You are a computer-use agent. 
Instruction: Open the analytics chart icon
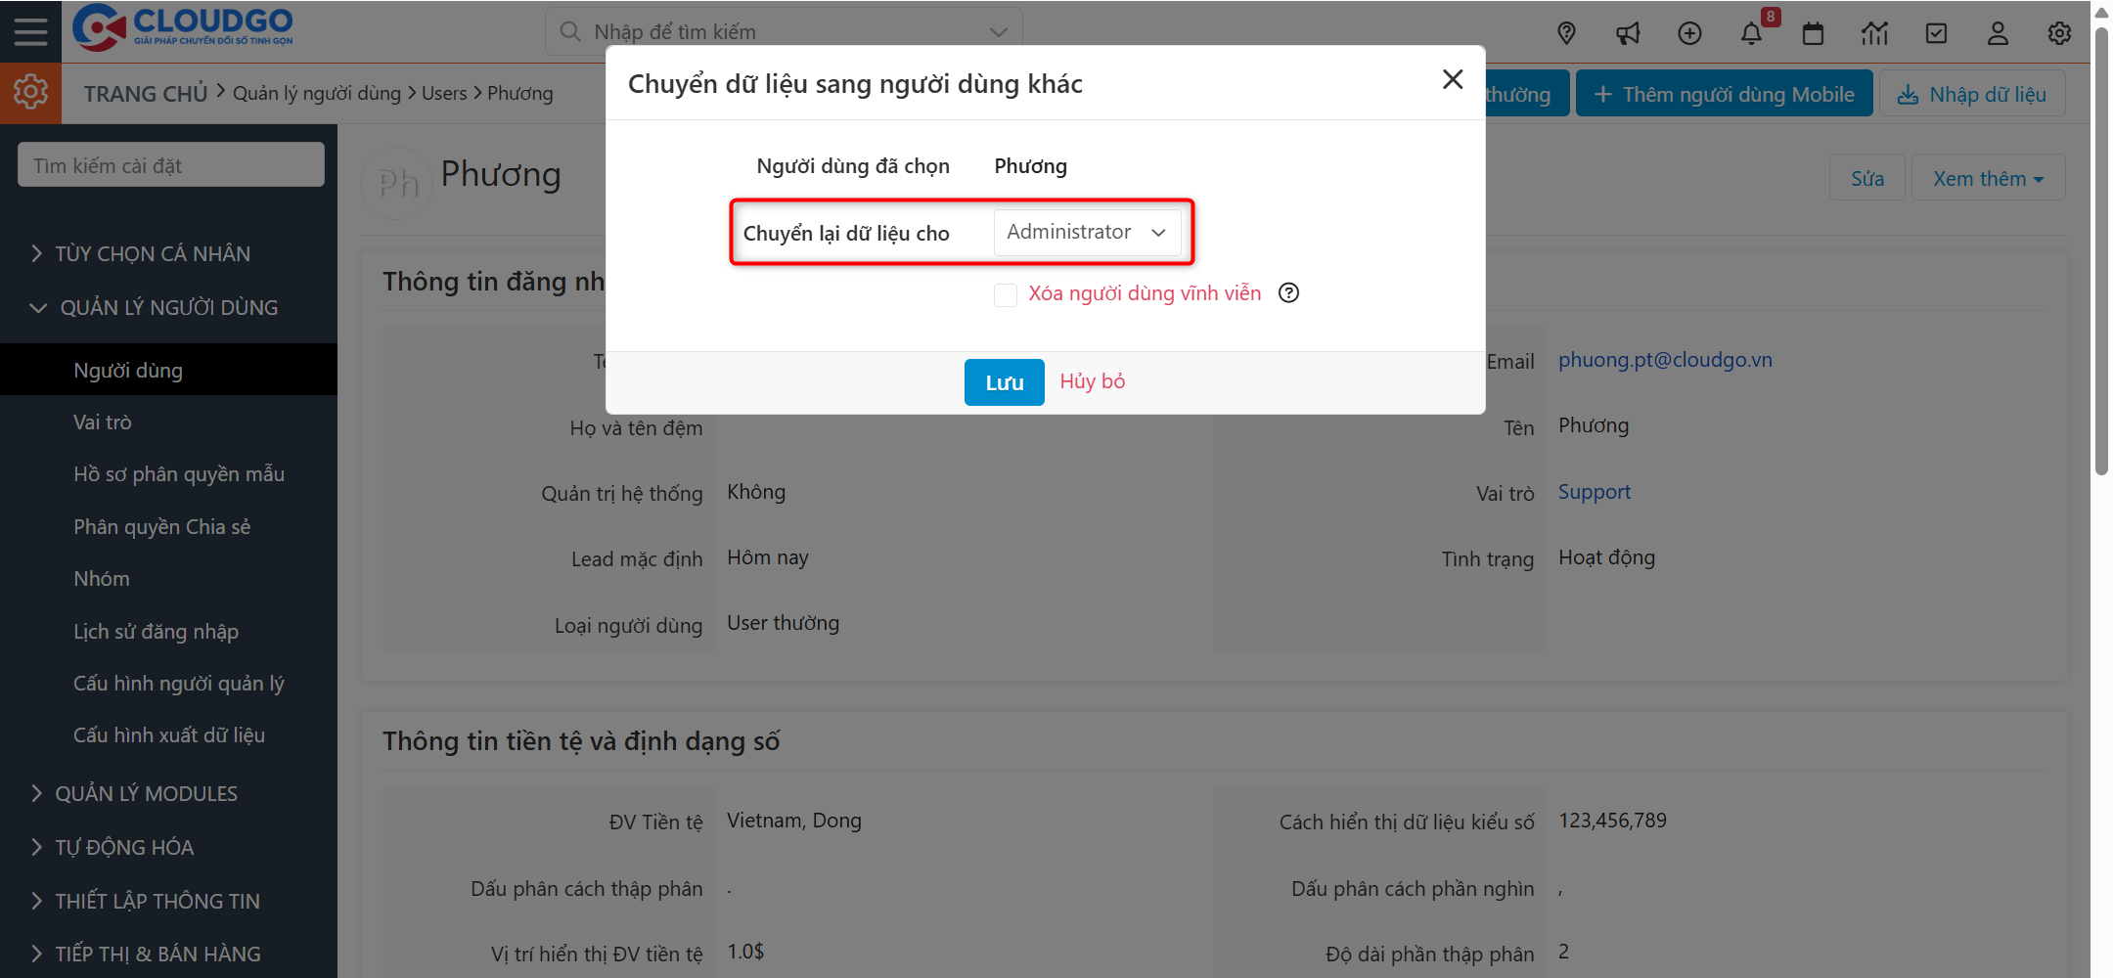(x=1874, y=32)
